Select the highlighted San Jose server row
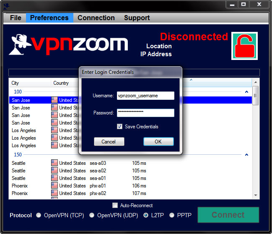The image size is (272, 234). click(130, 100)
